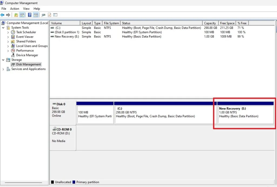Select the New Recovery (E:) partition block
The height and width of the screenshot is (187, 277).
245,112
